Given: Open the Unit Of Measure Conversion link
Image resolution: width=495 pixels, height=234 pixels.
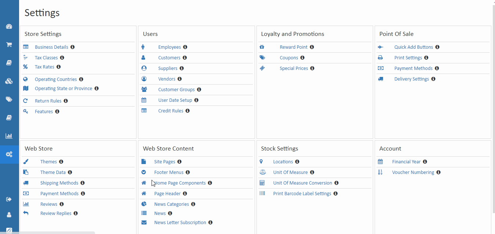Looking at the screenshot, I should 303,183.
